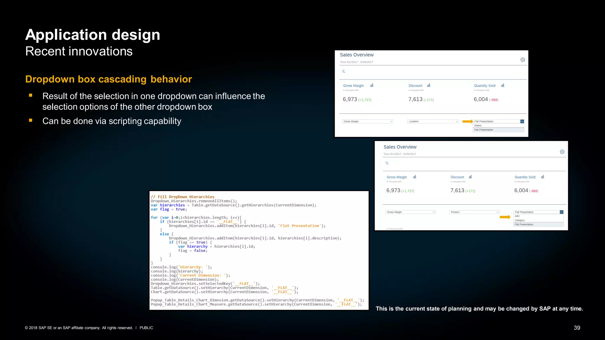Expand the Product dropdown

(x=474, y=212)
